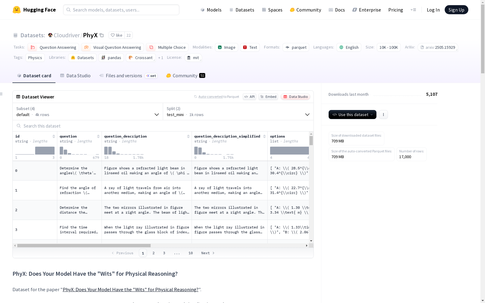Open the Files and versions tab
The width and height of the screenshot is (485, 303).
tap(128, 76)
